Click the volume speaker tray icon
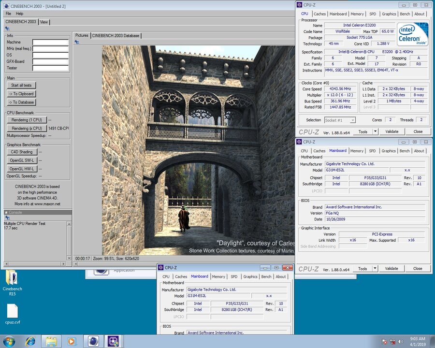The width and height of the screenshot is (435, 348). [x=400, y=341]
